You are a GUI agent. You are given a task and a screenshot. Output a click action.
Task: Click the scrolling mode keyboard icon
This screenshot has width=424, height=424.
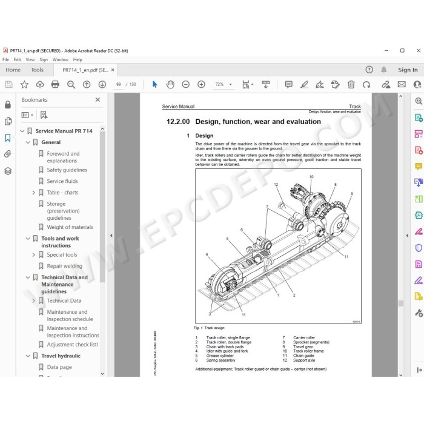(266, 85)
